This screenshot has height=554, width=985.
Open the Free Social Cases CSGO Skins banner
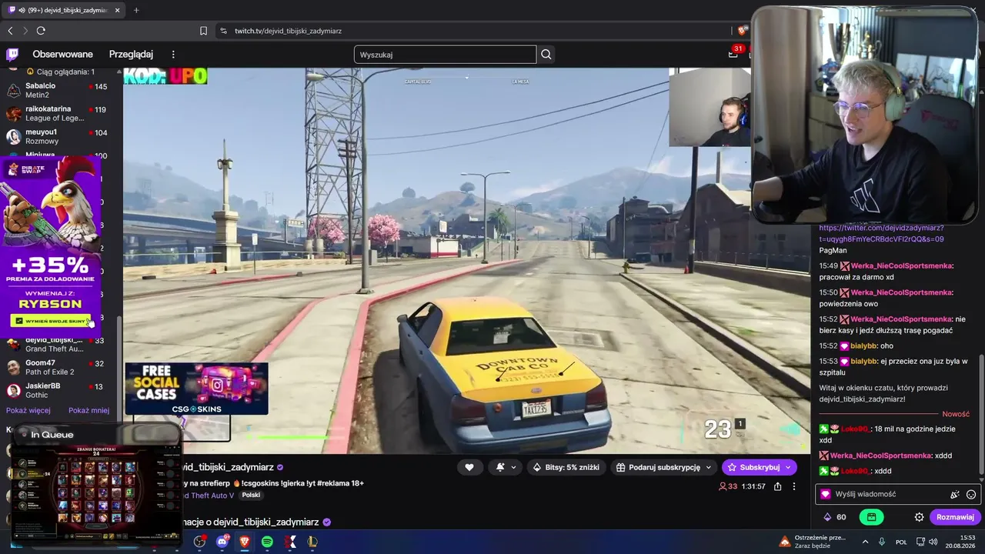[x=197, y=389]
